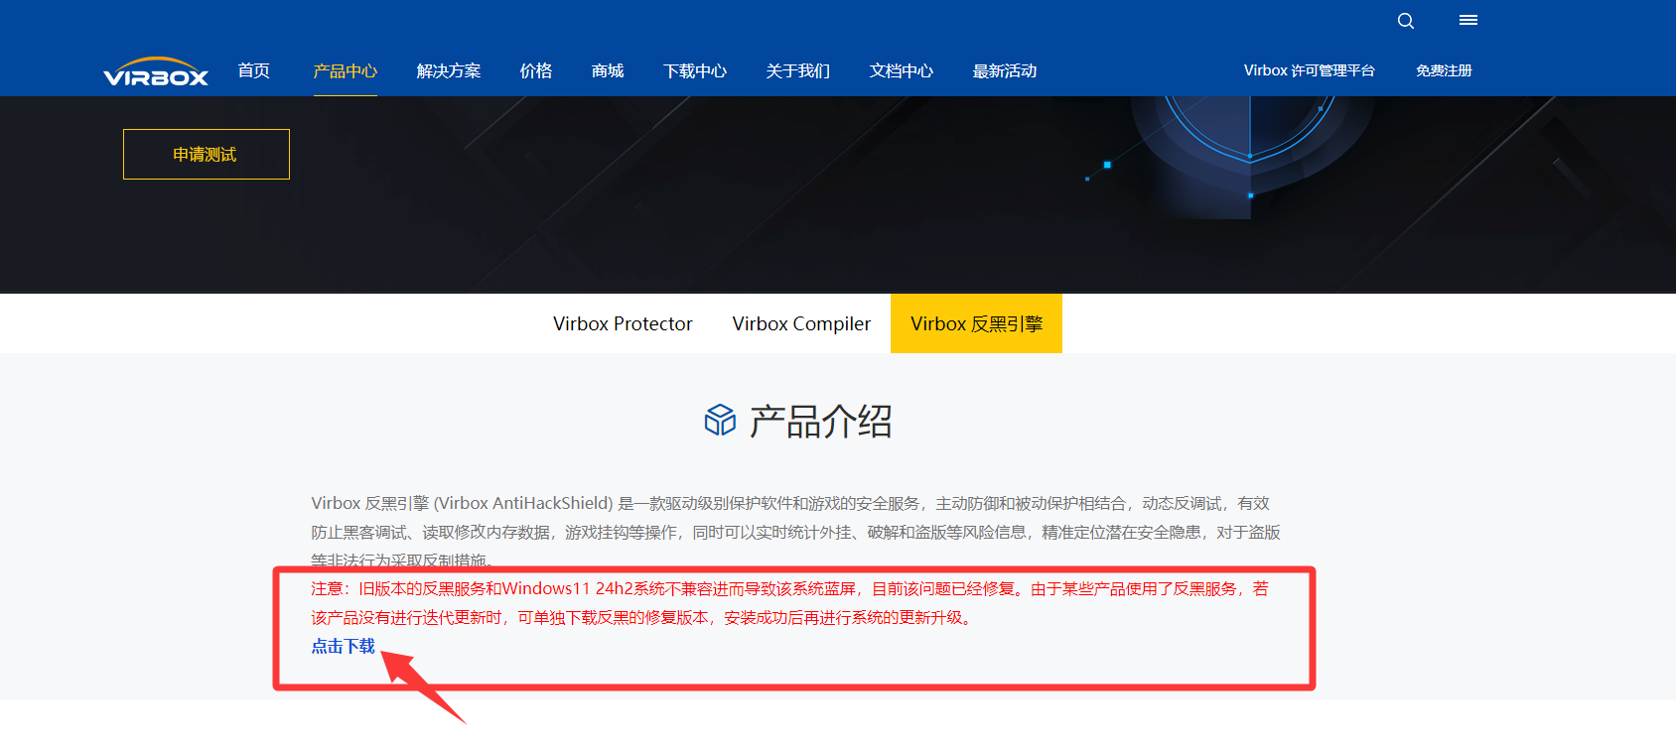
Task: Open Virbox 许可管理平台 link
Action: click(1309, 70)
